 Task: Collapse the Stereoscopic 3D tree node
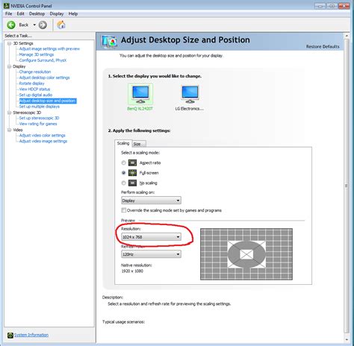(x=9, y=113)
